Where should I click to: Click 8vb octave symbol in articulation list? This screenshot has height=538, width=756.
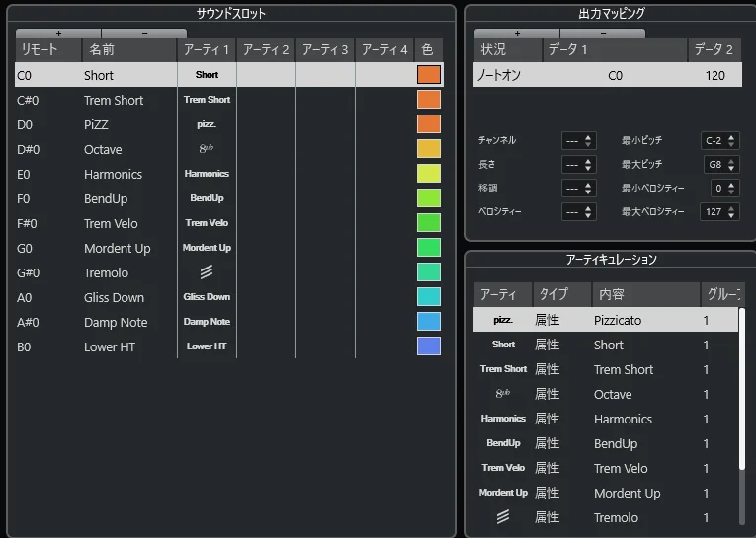point(503,394)
